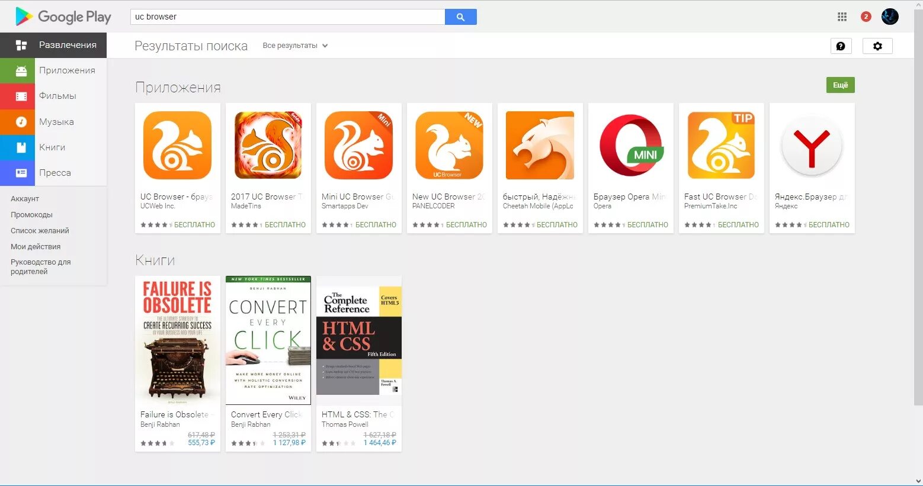Screen dimensions: 923x486
Task: Click the Thomas Powell author name
Action: pyautogui.click(x=345, y=424)
